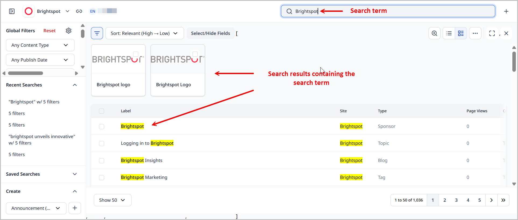
Task: Check the Brightspot Sponsor row checkbox
Action: pyautogui.click(x=101, y=127)
